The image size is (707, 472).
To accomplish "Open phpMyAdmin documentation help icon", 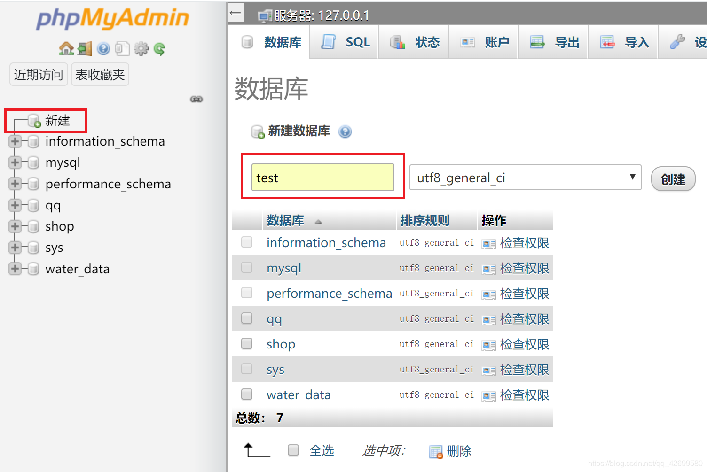I will (103, 48).
